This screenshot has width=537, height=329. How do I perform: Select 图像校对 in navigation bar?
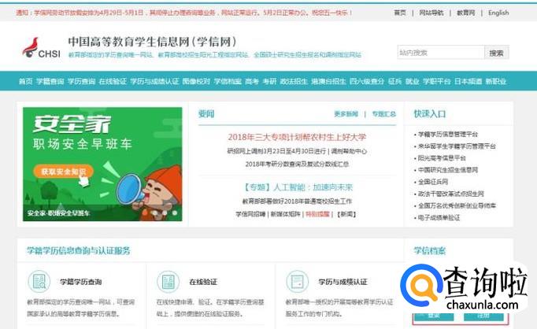click(196, 81)
